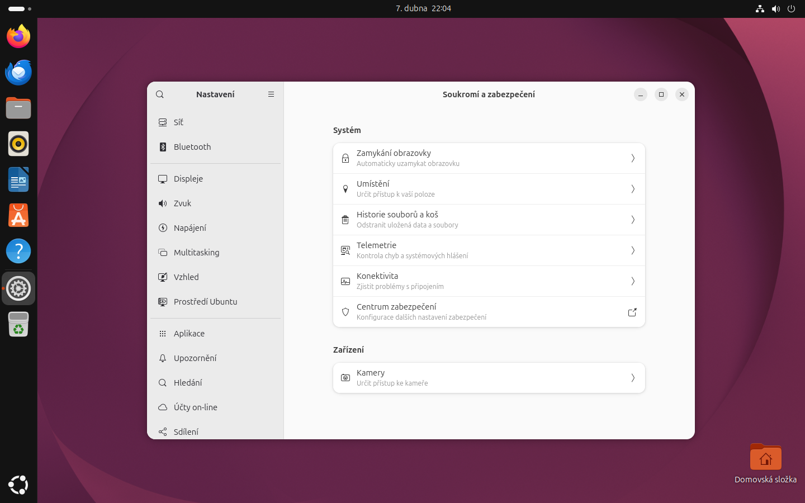Click the trash icon beside Historie souborů a koš
This screenshot has height=503, width=805.
[x=345, y=220]
